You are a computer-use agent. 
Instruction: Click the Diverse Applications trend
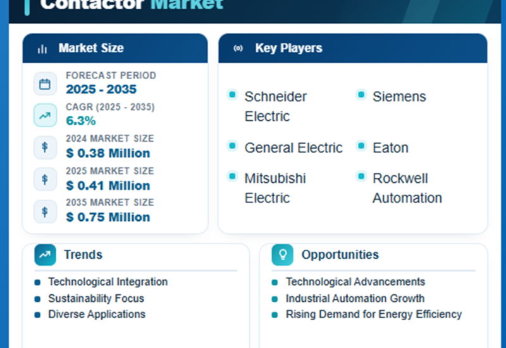click(x=97, y=314)
